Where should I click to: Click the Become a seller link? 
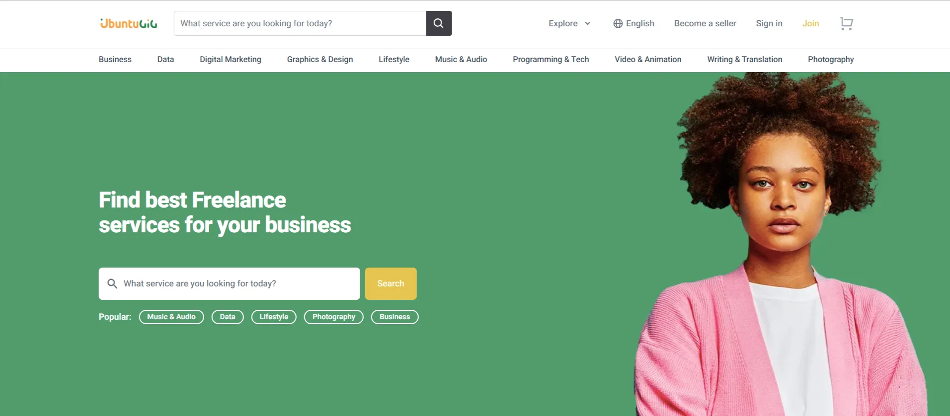tap(705, 23)
